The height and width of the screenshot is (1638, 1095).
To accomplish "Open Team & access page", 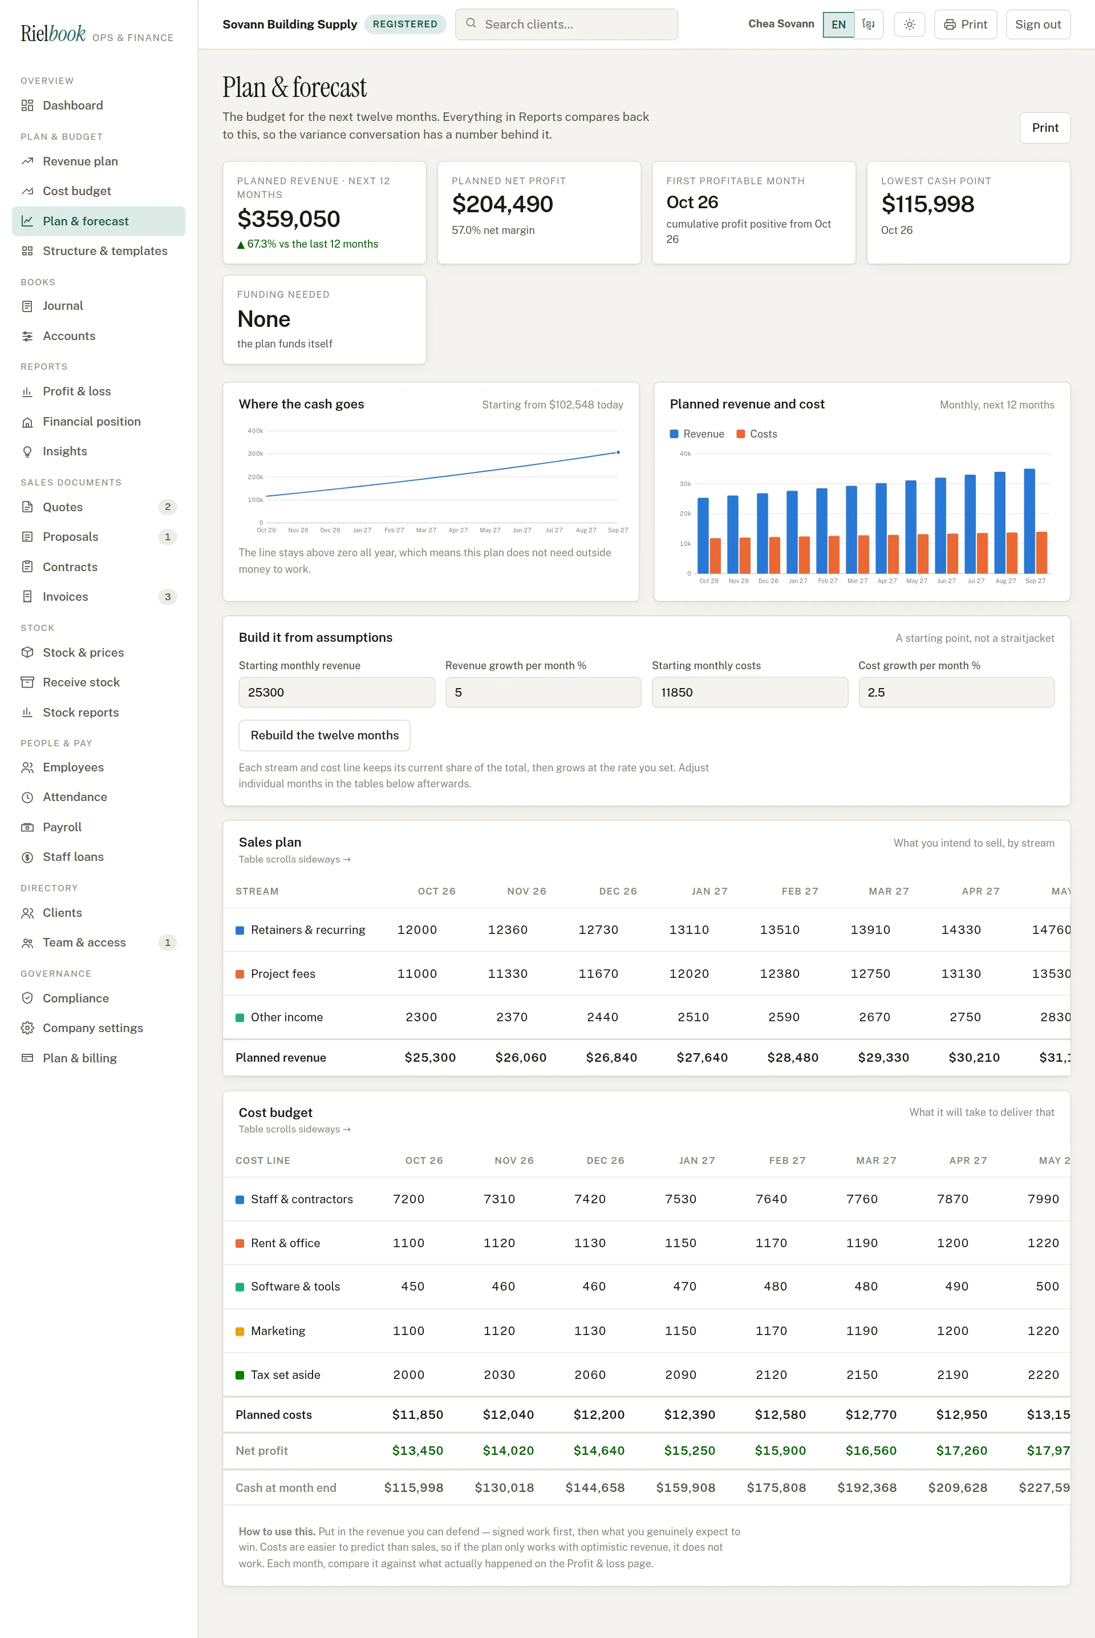I will coord(99,943).
